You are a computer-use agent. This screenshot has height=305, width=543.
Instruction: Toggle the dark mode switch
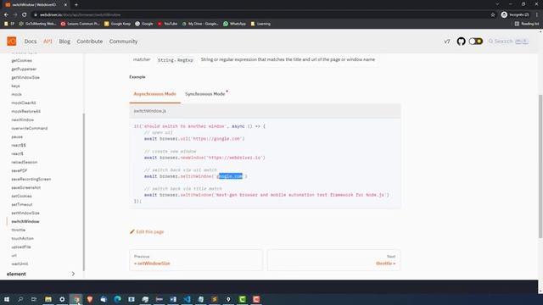(475, 42)
